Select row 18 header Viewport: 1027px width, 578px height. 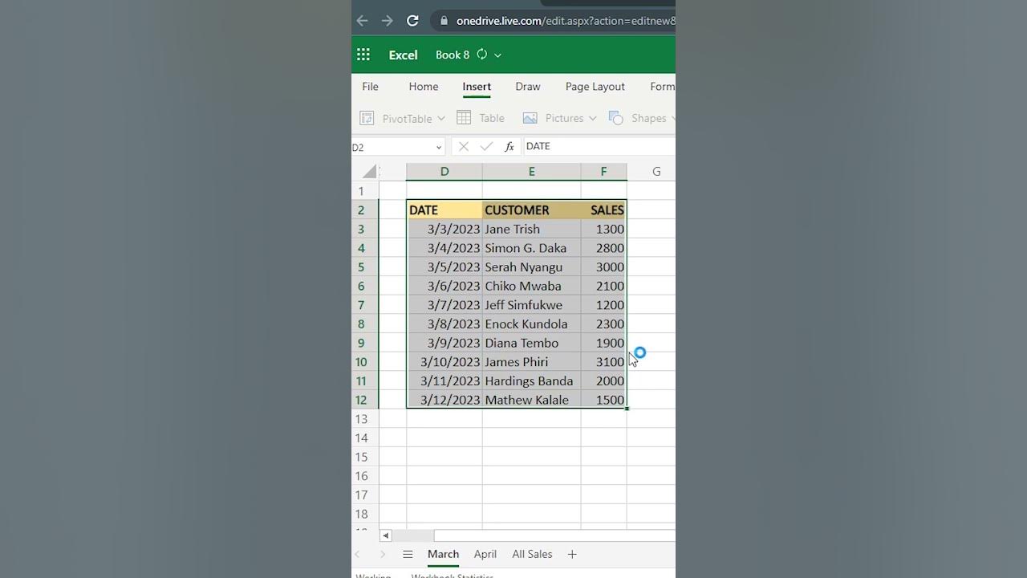click(x=361, y=514)
